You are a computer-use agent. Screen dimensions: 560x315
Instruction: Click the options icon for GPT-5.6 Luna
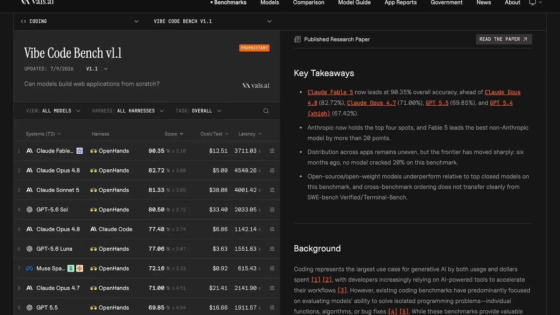(x=272, y=249)
